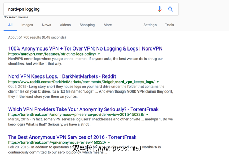
Task: Click the 'Oct 5, 2015' snippet date
Action: tap(17, 87)
